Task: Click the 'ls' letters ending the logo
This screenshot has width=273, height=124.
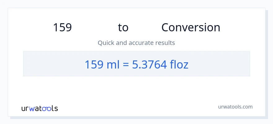Action: 55,109
